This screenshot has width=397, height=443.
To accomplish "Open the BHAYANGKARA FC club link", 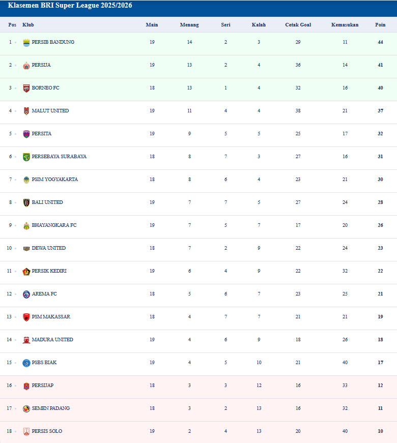I will [x=54, y=225].
